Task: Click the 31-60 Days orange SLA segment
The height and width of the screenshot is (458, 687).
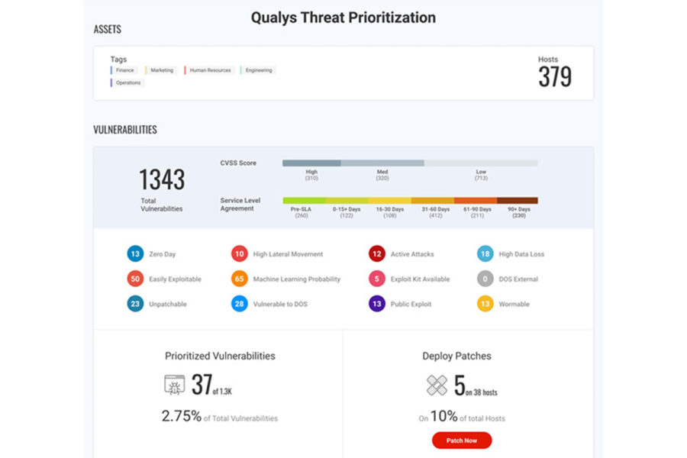Action: click(x=433, y=201)
